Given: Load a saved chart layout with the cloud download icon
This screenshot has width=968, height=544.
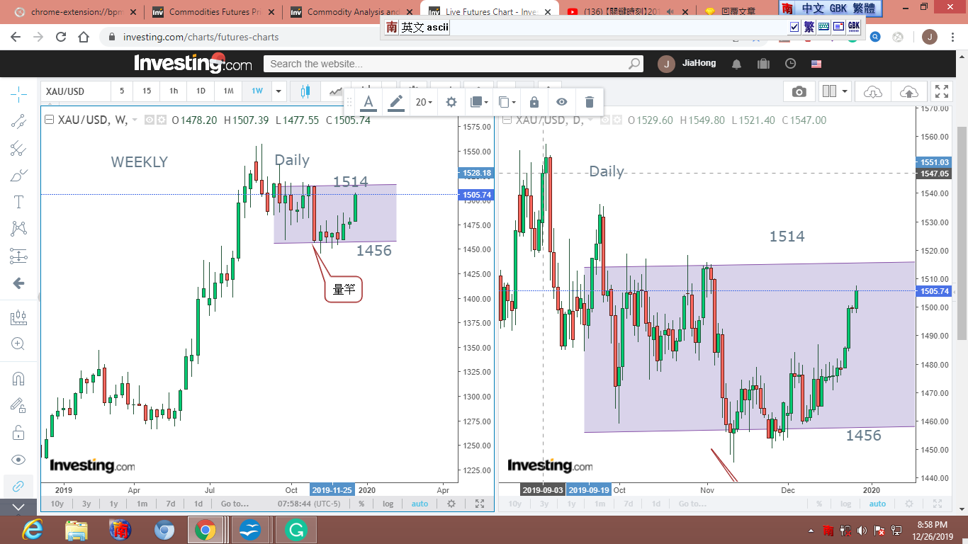Looking at the screenshot, I should coord(873,91).
